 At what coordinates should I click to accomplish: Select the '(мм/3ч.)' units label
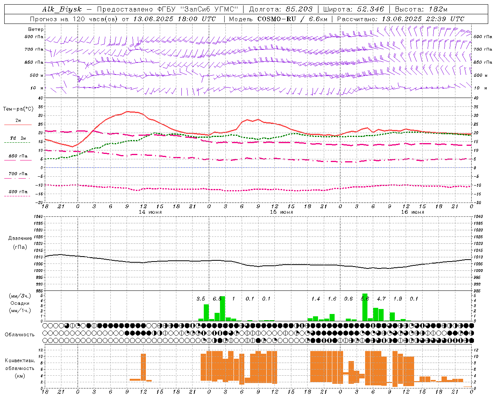click(x=20, y=296)
